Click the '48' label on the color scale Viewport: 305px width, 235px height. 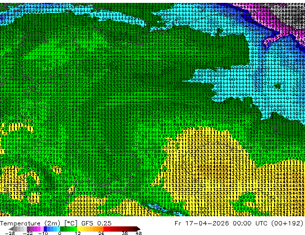point(139,233)
